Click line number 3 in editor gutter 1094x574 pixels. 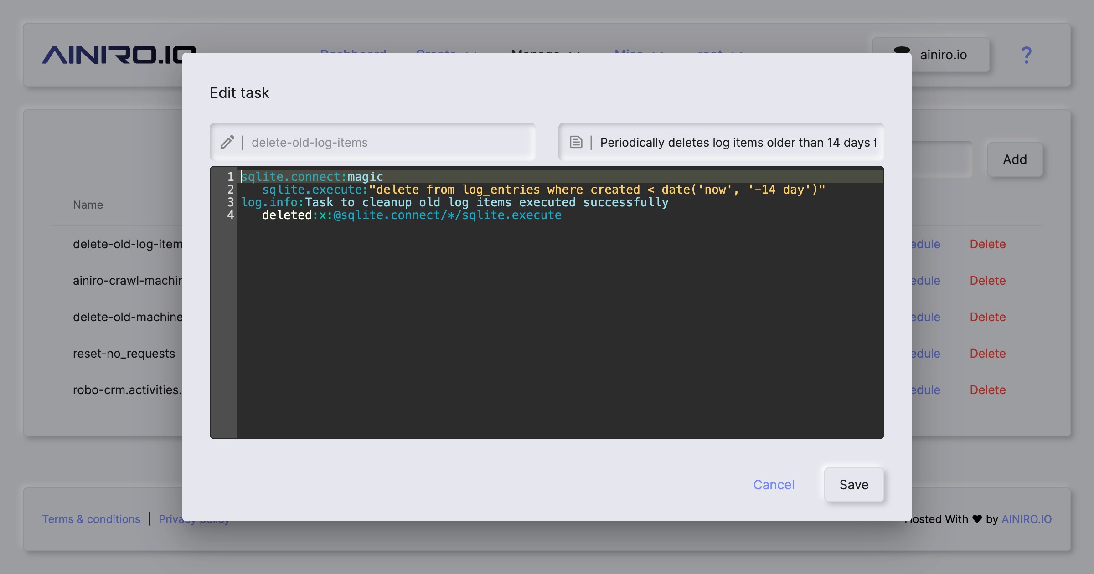(230, 202)
